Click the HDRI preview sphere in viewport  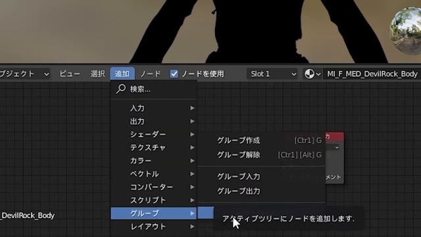point(406,30)
